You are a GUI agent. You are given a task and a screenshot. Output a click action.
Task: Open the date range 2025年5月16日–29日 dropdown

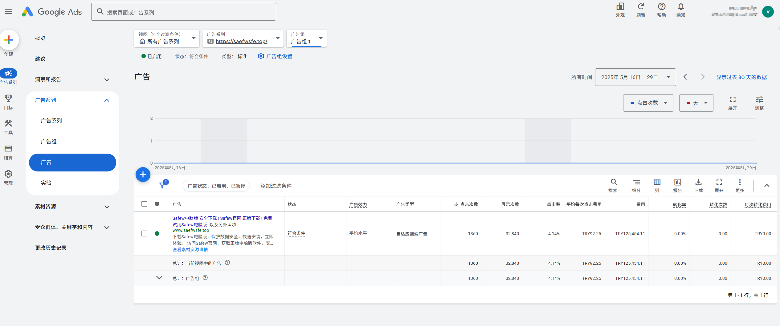635,77
